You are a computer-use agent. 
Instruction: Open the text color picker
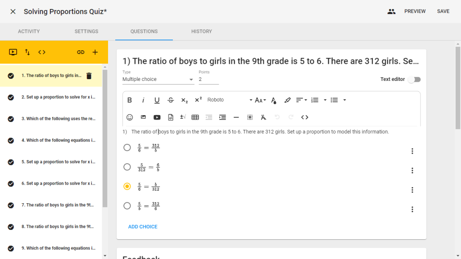(x=274, y=100)
